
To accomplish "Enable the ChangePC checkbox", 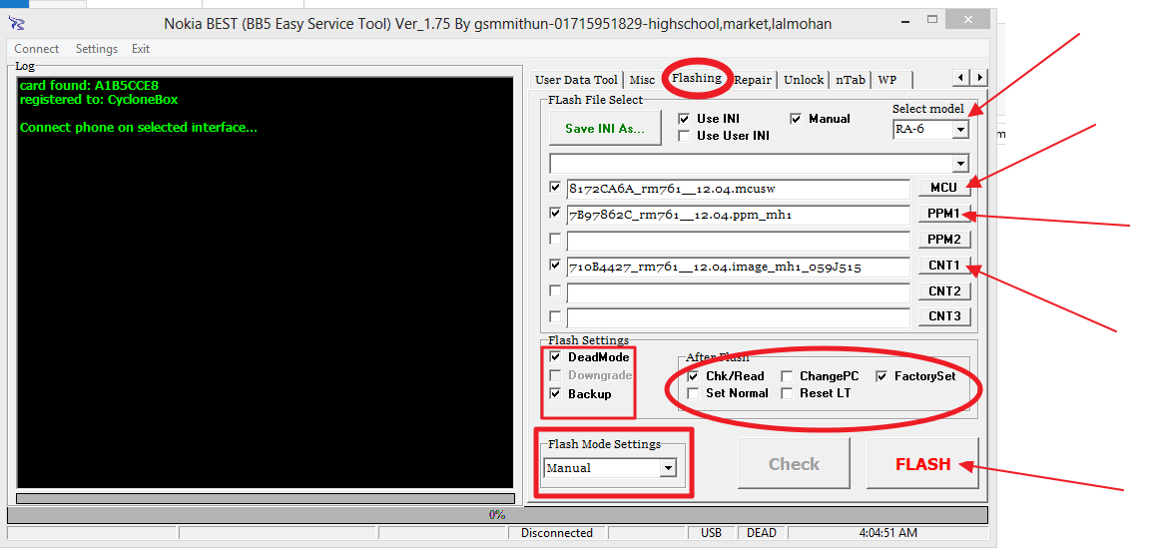I will pos(788,376).
